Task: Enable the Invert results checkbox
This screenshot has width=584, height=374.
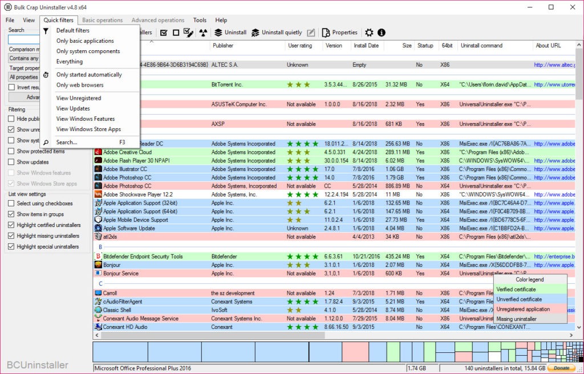Action: click(11, 87)
